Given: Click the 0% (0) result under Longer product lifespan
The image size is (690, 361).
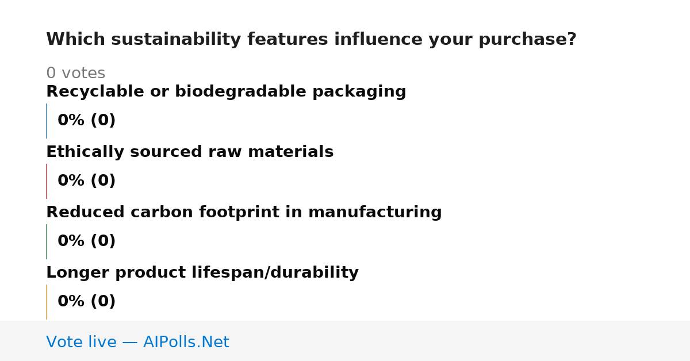Looking at the screenshot, I should [x=86, y=302].
